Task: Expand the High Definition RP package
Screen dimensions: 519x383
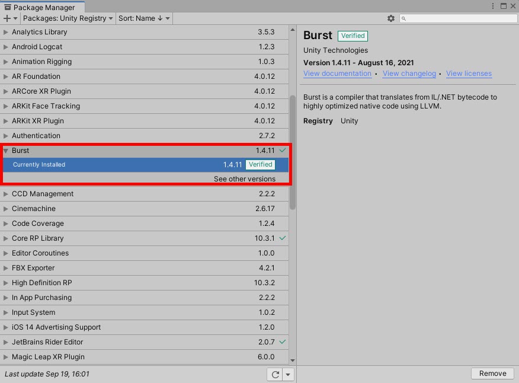Action: pos(5,283)
